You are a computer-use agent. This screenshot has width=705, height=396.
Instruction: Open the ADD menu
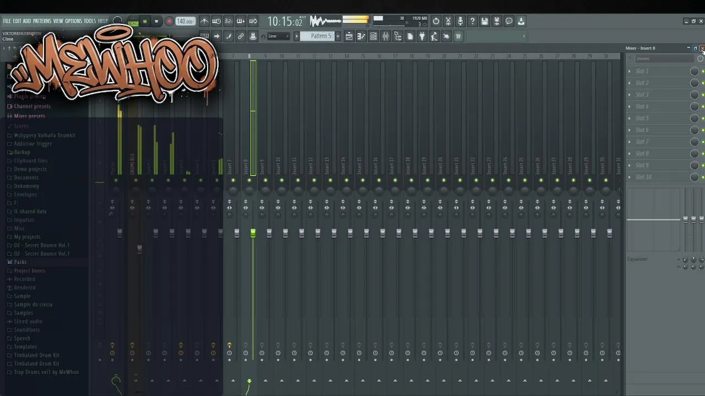point(27,21)
